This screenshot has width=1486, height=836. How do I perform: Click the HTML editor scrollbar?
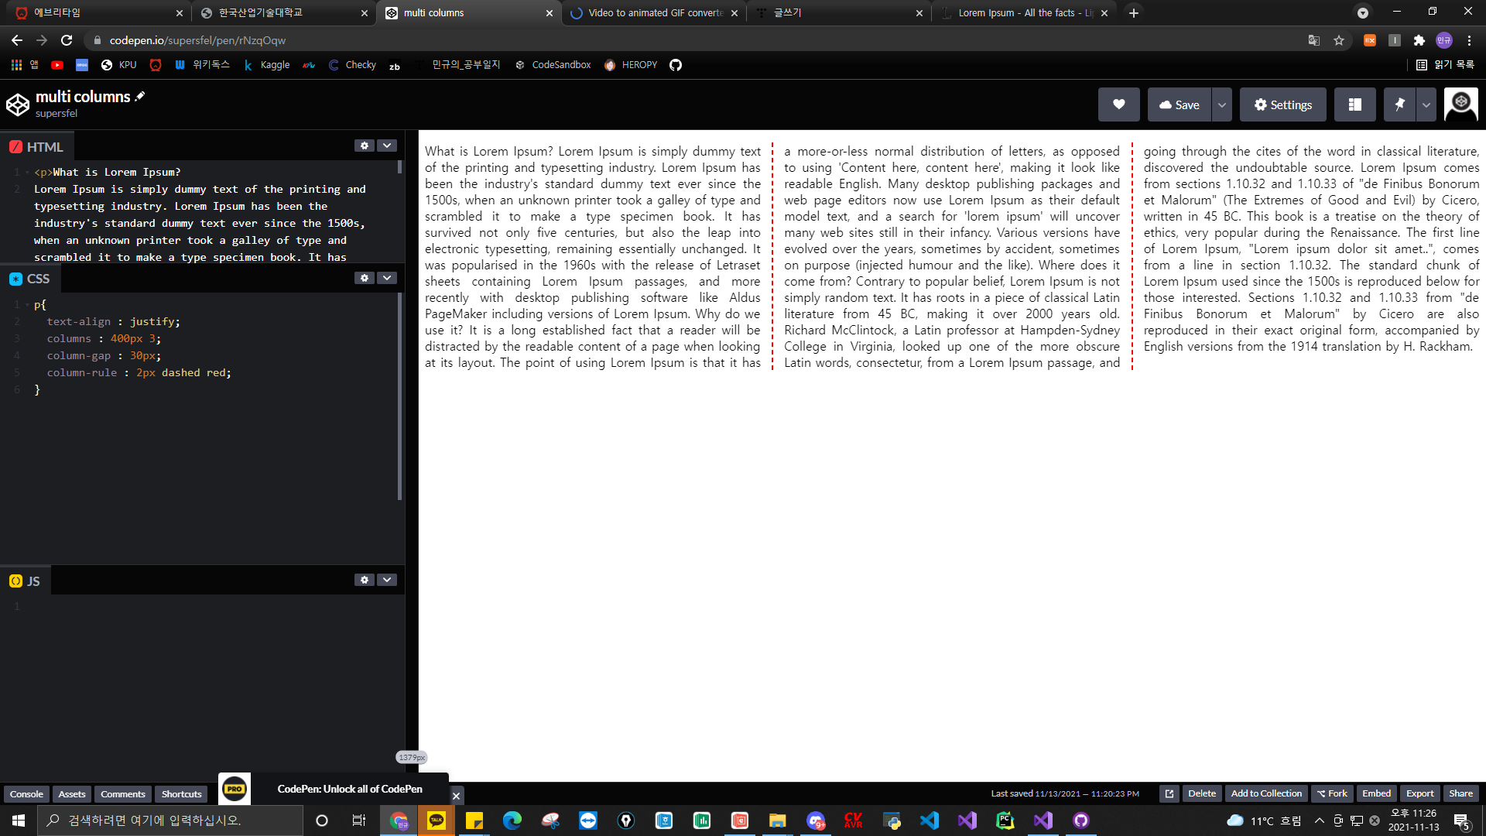tap(400, 166)
